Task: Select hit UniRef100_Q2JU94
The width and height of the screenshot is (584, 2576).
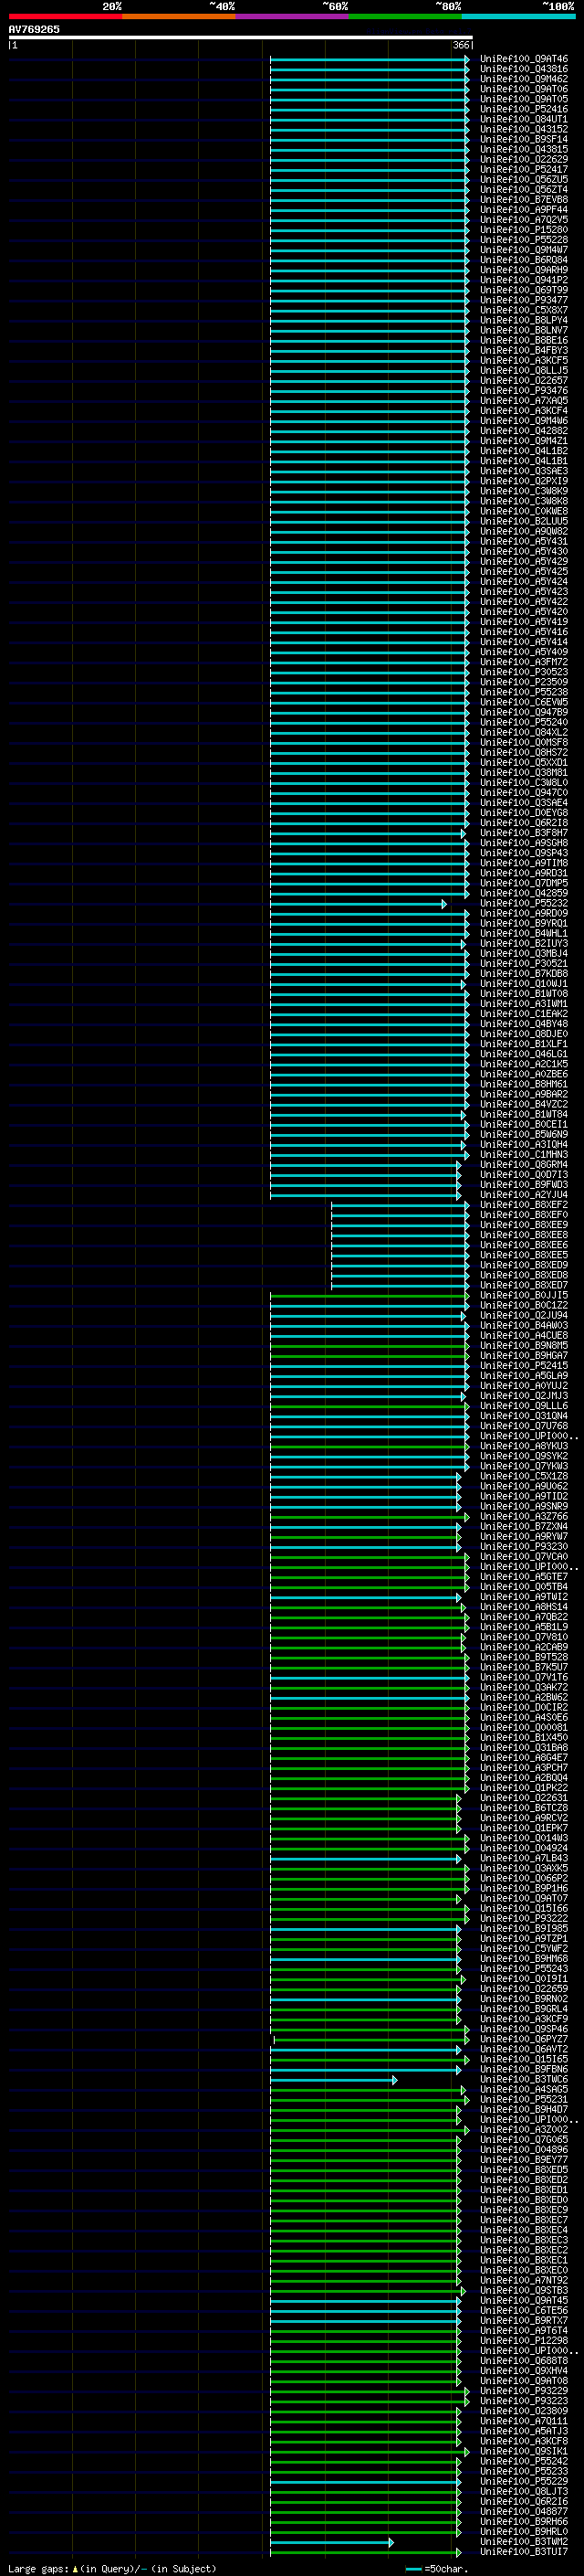Action: (524, 1315)
